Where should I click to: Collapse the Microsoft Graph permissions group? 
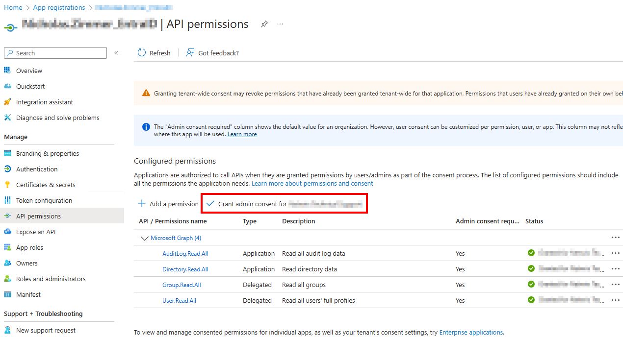tap(144, 238)
